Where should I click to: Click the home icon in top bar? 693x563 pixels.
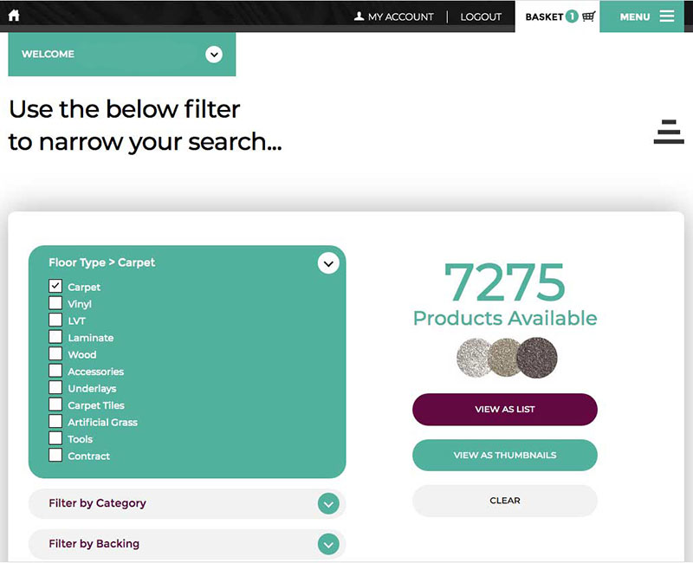pyautogui.click(x=14, y=16)
